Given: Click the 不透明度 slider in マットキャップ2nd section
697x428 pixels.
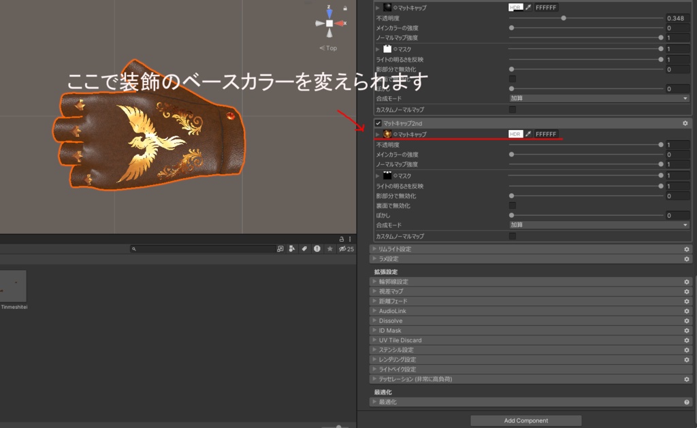Looking at the screenshot, I should pos(586,145).
